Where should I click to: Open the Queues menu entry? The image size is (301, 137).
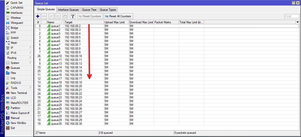pyautogui.click(x=15, y=68)
